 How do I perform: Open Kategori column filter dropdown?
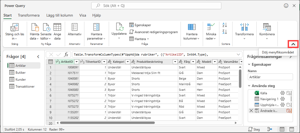tap(128, 62)
